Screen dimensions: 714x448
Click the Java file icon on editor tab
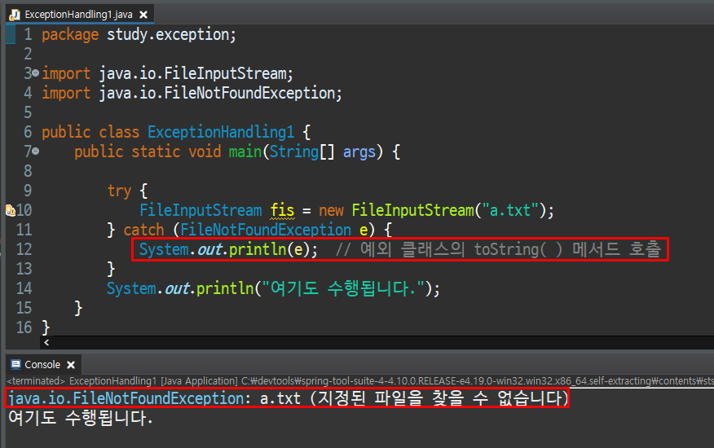point(15,15)
